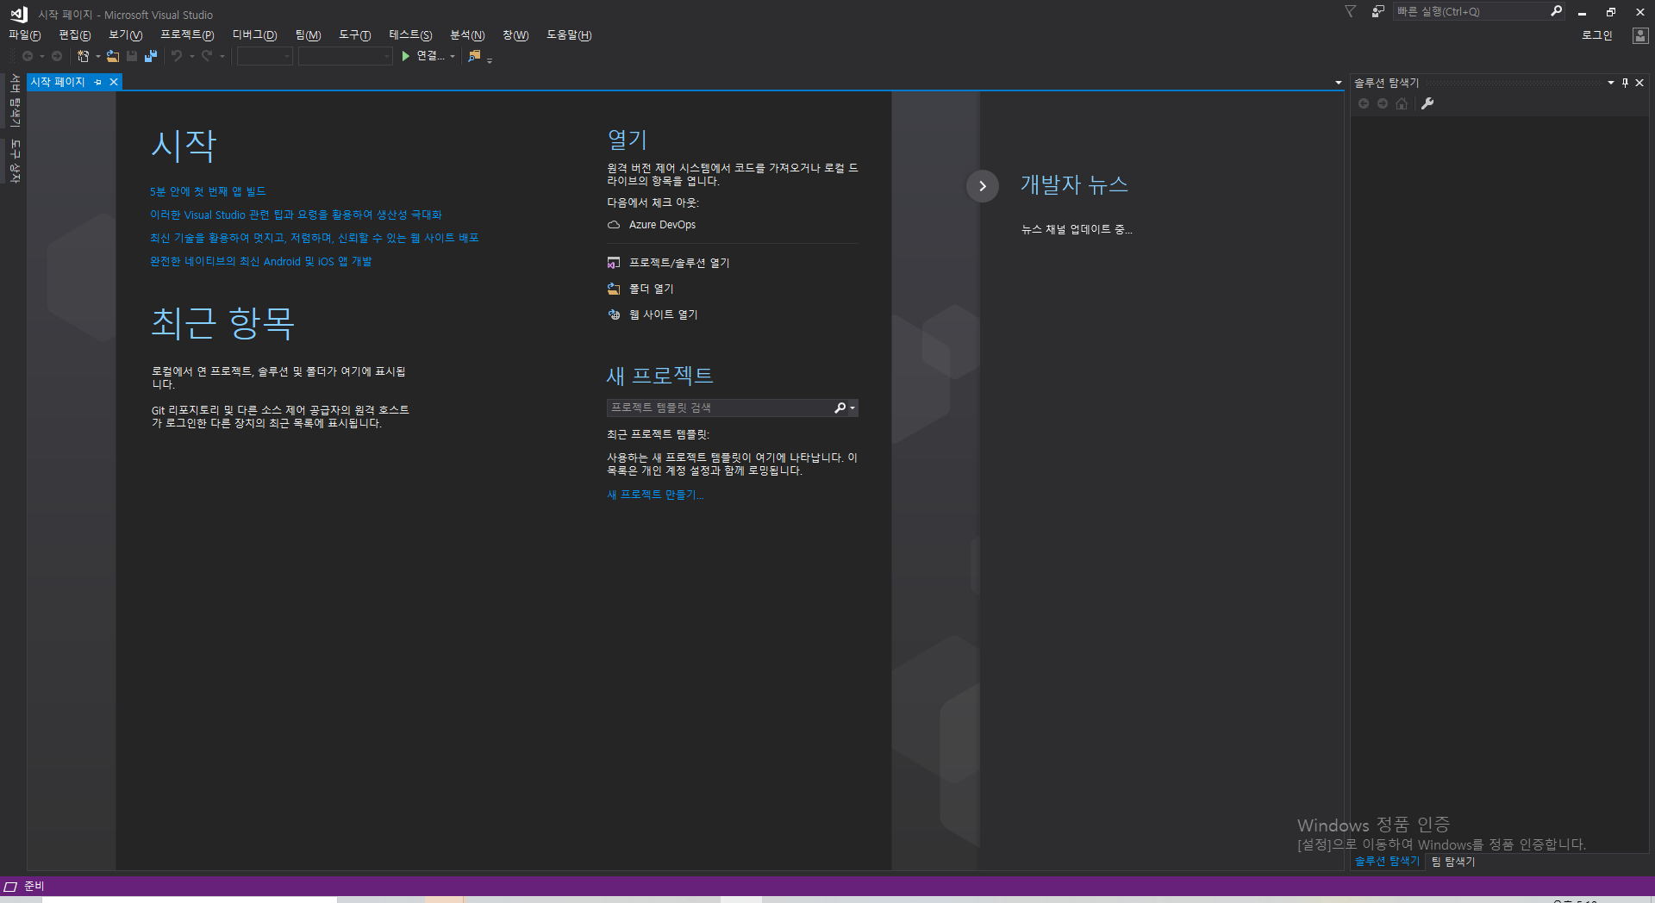Open the document tab list dropdown
Image resolution: width=1655 pixels, height=903 pixels.
click(x=1338, y=83)
